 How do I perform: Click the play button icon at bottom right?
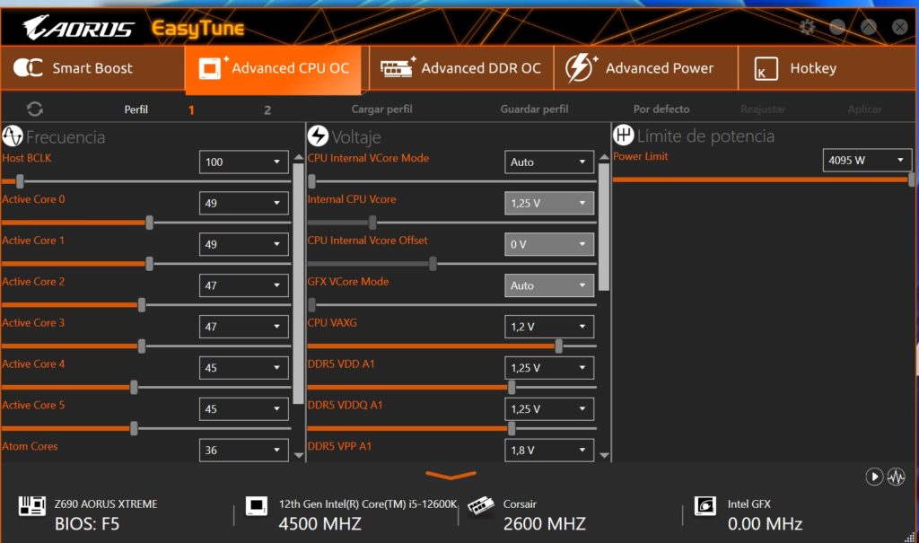(874, 477)
